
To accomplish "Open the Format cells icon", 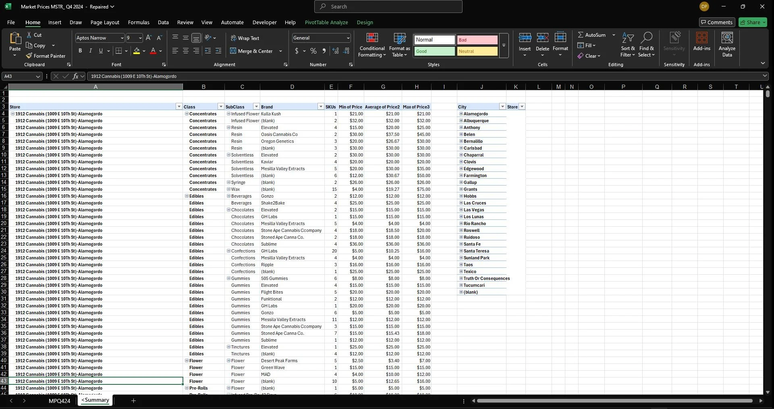I will (x=560, y=38).
